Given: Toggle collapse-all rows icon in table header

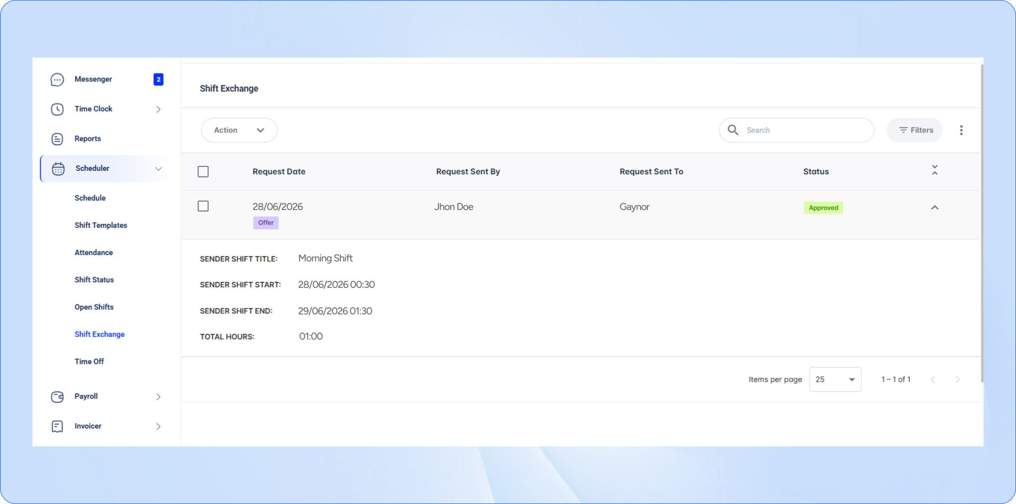Looking at the screenshot, I should click(935, 170).
